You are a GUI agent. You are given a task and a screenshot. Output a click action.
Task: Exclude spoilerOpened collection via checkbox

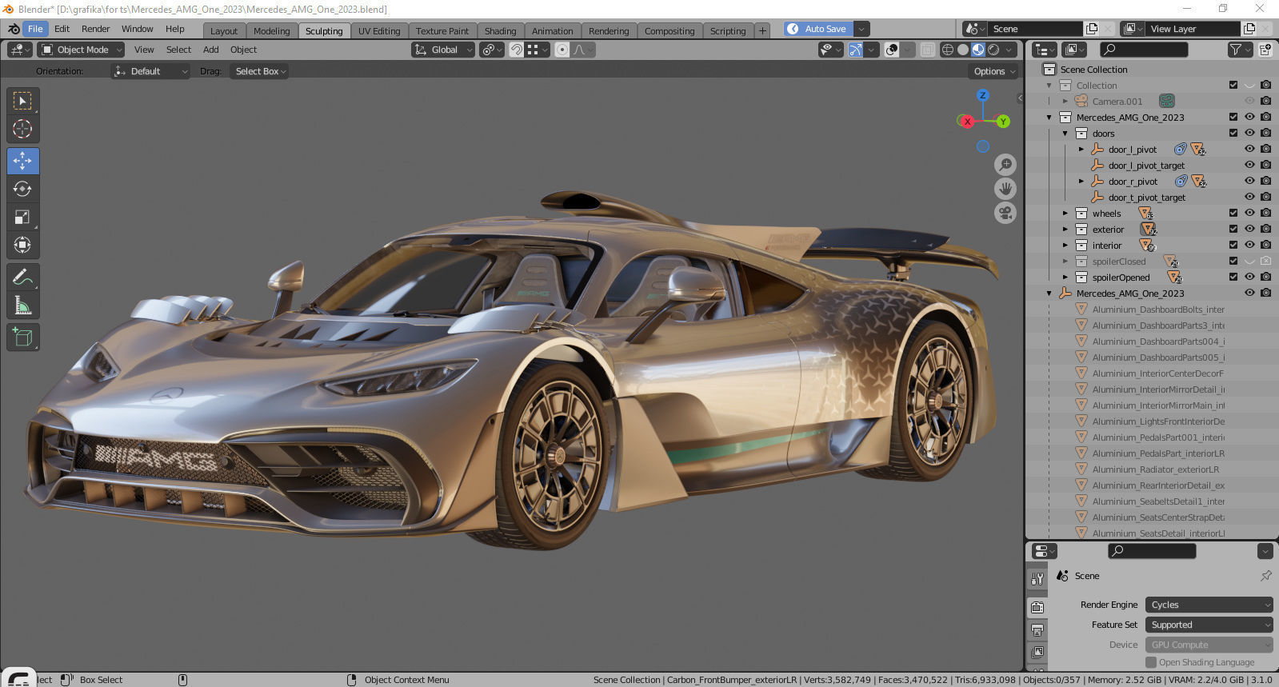pos(1233,277)
